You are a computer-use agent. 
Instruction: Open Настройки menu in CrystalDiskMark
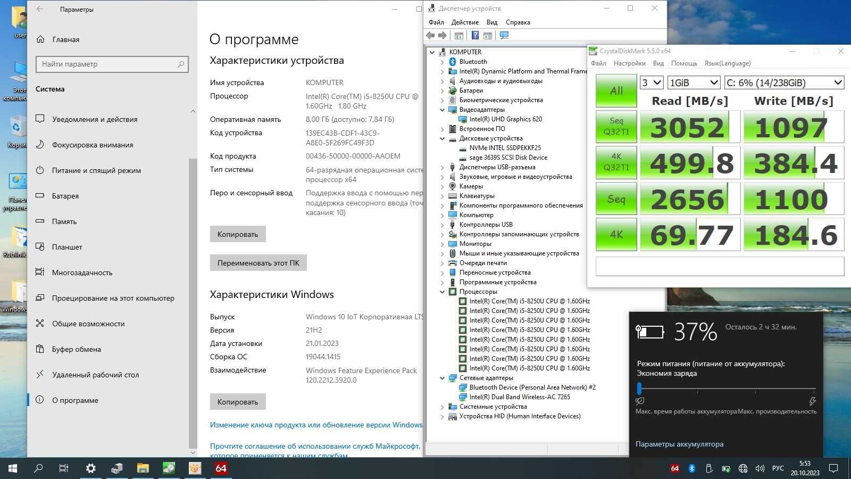pyautogui.click(x=629, y=63)
